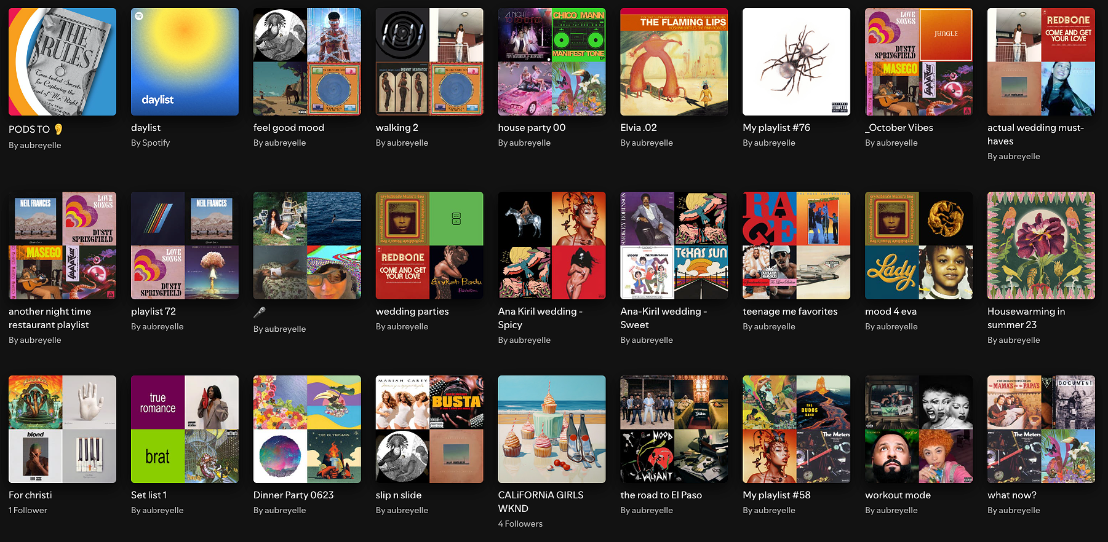Open actual wedding must-haves cover
1108x542 pixels.
1041,61
